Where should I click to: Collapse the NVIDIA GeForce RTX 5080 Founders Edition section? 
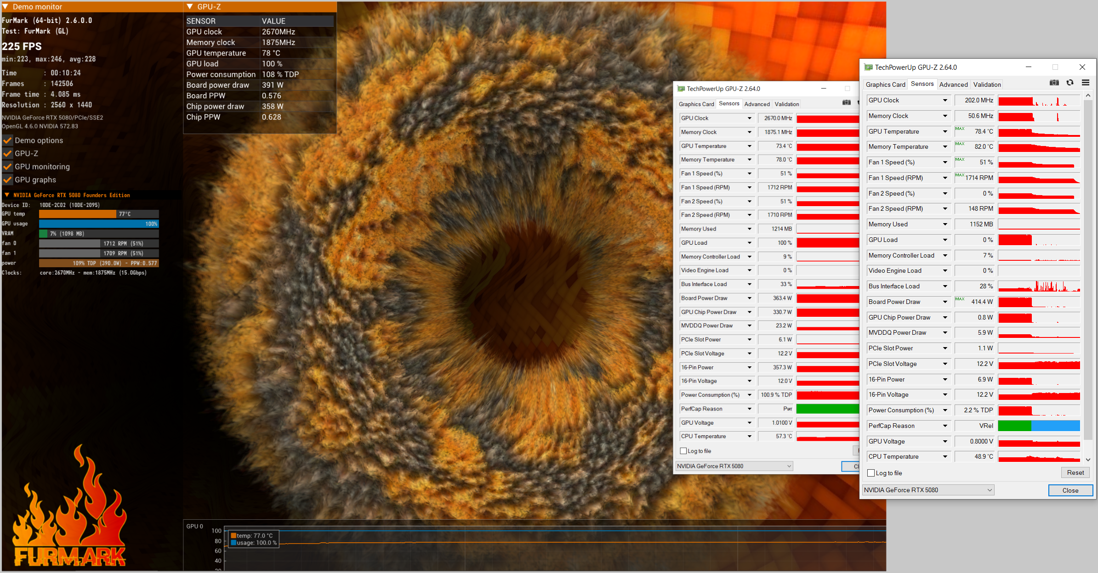[7, 195]
